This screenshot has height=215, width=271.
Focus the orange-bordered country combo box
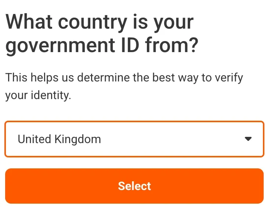click(x=134, y=139)
